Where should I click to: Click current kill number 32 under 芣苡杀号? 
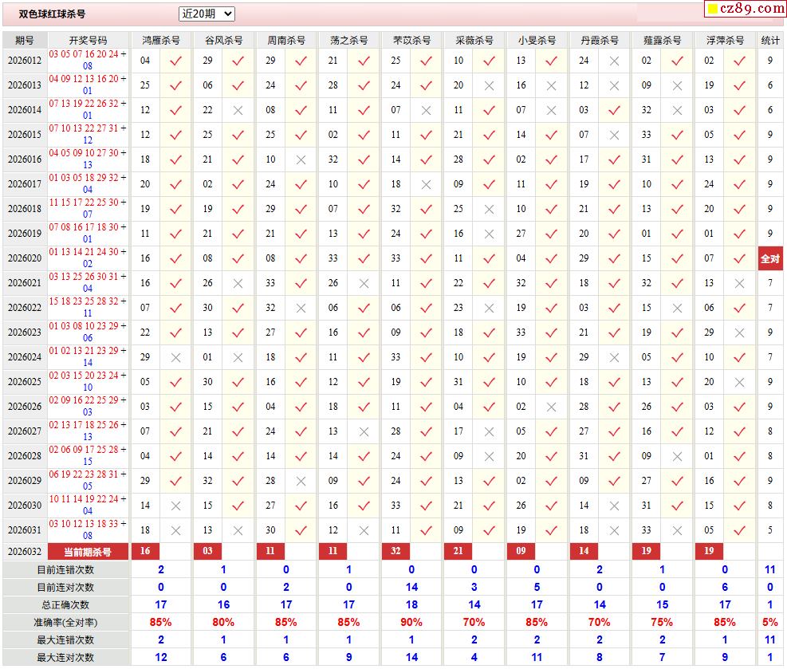click(395, 551)
